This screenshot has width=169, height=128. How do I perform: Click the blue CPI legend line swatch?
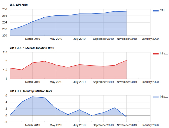pyautogui.click(x=156, y=10)
